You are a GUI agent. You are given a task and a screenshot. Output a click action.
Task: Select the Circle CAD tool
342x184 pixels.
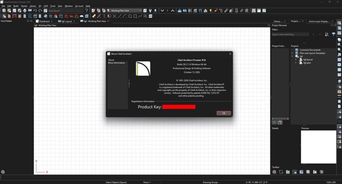(130, 16)
